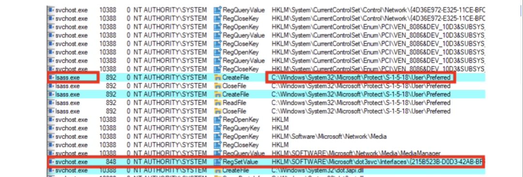Viewport: 523px width, 177px height.
Task: Click process icon in the Software\Microsoft\Network\Media row
Action: pyautogui.click(x=51, y=136)
